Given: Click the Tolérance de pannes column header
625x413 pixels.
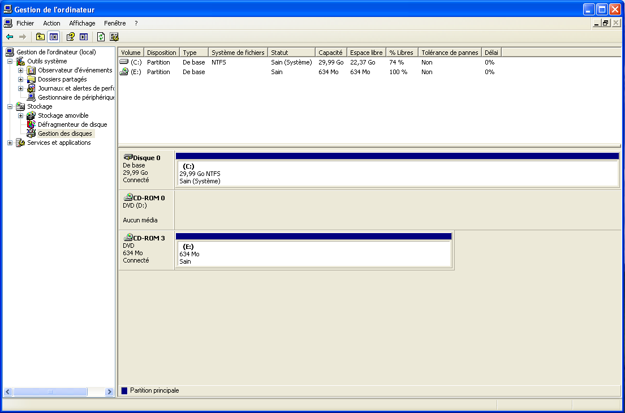Looking at the screenshot, I should [450, 52].
